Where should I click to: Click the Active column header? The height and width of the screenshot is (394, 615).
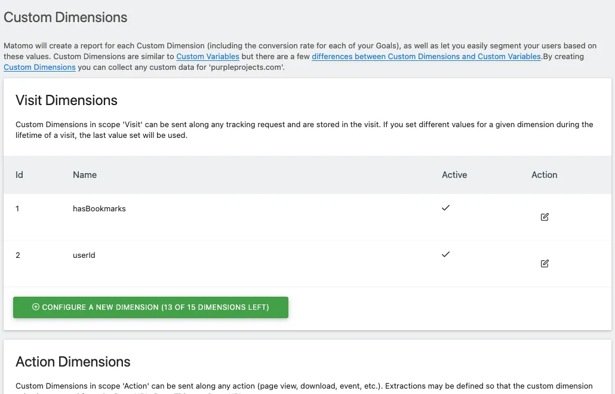point(454,175)
